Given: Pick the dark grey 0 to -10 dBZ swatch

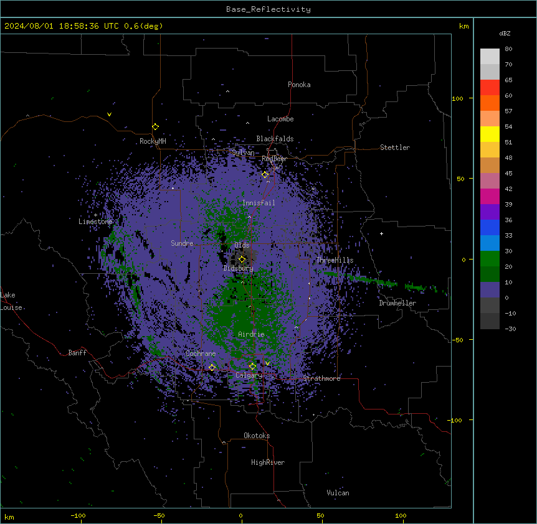Looking at the screenshot, I should click(490, 306).
